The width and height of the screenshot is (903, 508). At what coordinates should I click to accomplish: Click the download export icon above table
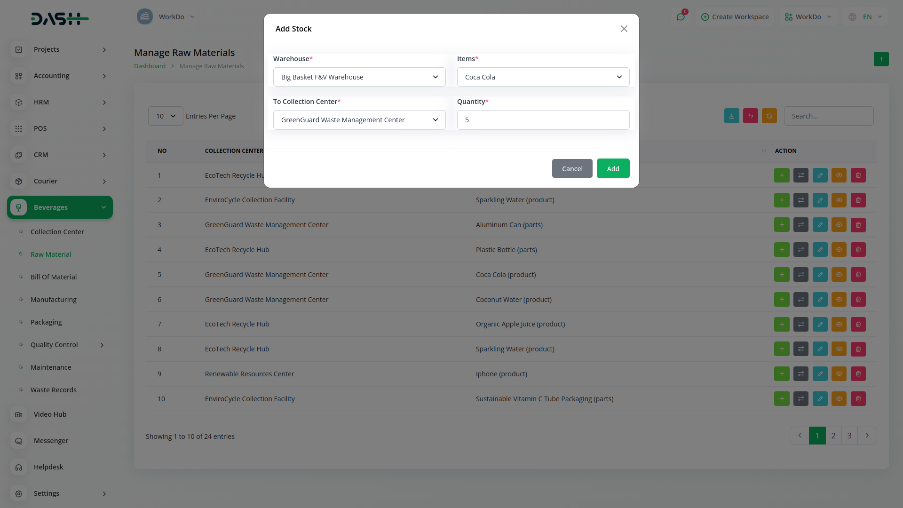point(731,116)
